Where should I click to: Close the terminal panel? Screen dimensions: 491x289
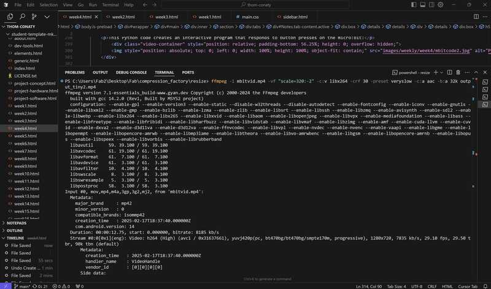[x=485, y=72]
